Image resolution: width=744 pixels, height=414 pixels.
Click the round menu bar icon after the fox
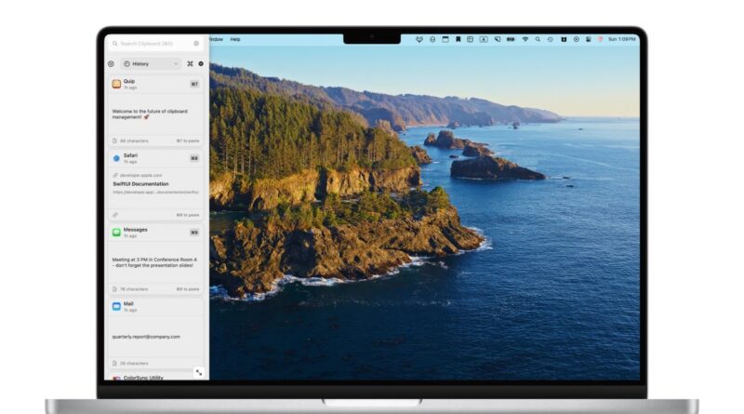coord(432,39)
